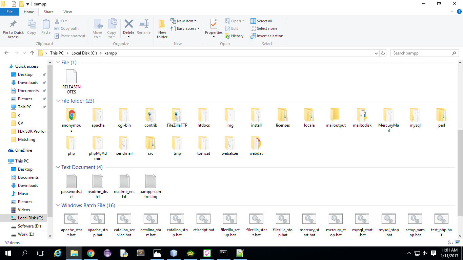Image resolution: width=463 pixels, height=260 pixels.
Task: Select apache_start.bat batch file
Action: click(72, 225)
